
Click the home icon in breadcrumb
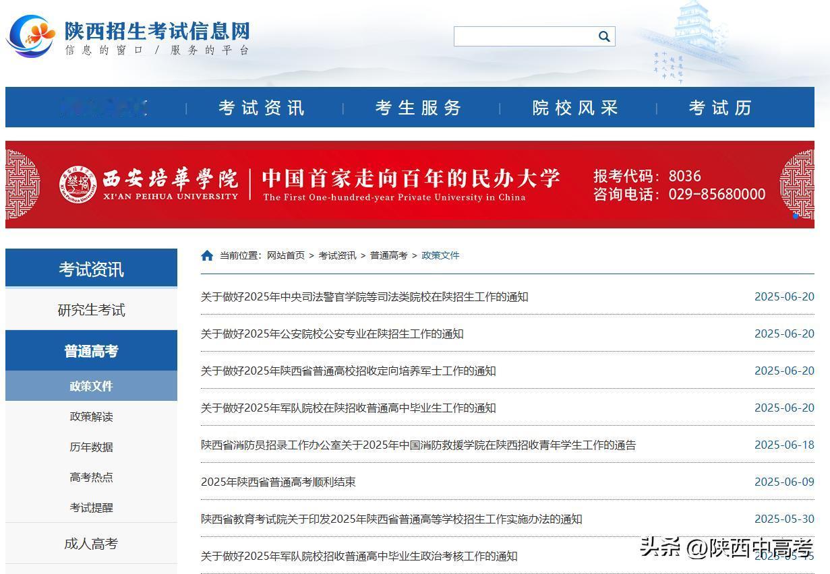[x=207, y=255]
